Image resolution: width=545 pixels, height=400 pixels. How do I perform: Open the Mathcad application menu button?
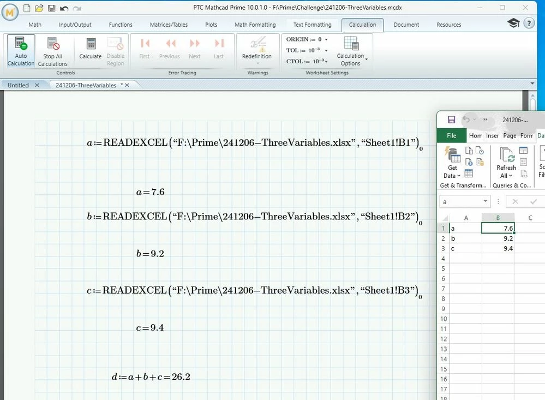tap(10, 12)
